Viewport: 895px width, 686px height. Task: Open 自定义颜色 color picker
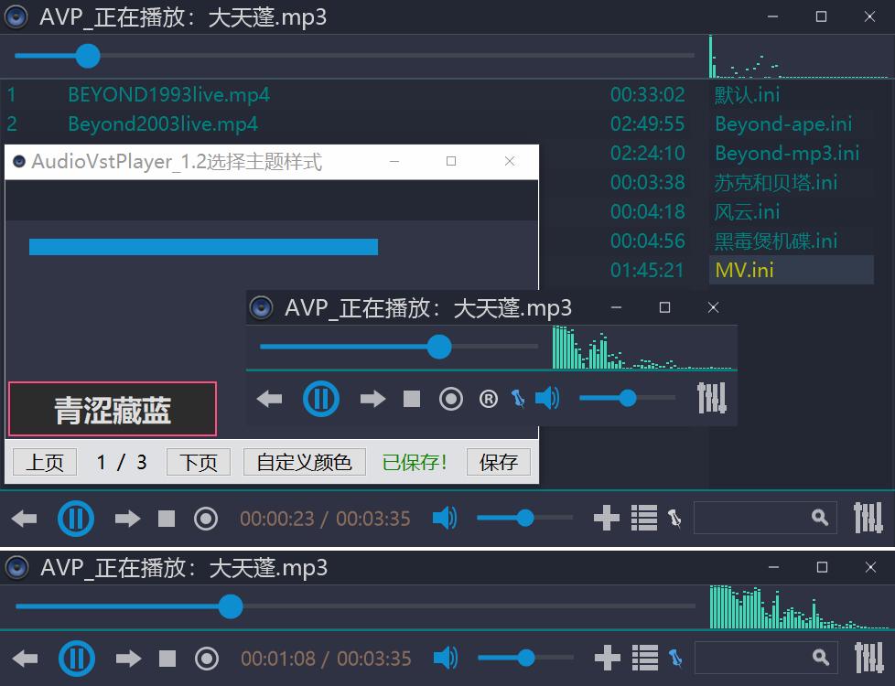point(303,462)
